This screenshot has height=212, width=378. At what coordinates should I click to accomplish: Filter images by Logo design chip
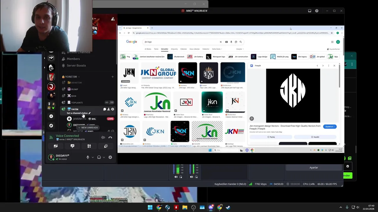[260, 57]
